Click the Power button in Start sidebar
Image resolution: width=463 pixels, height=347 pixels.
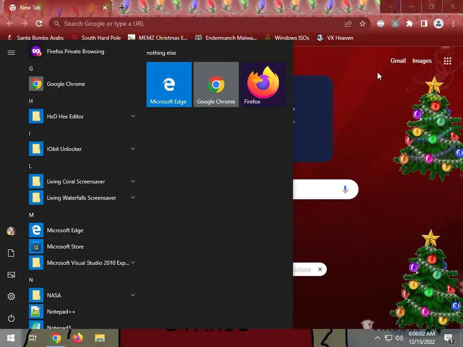point(11,318)
